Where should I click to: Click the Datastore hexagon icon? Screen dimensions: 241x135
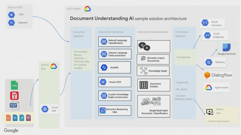click(11, 23)
